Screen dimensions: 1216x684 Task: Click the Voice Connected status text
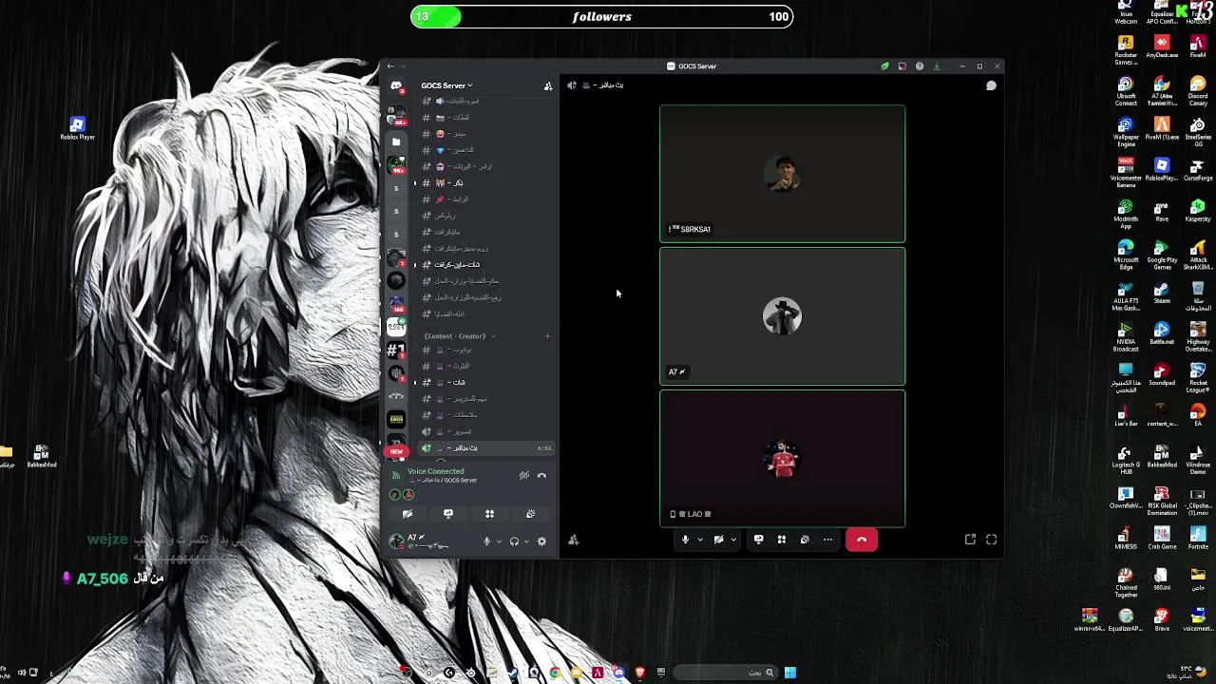(436, 471)
